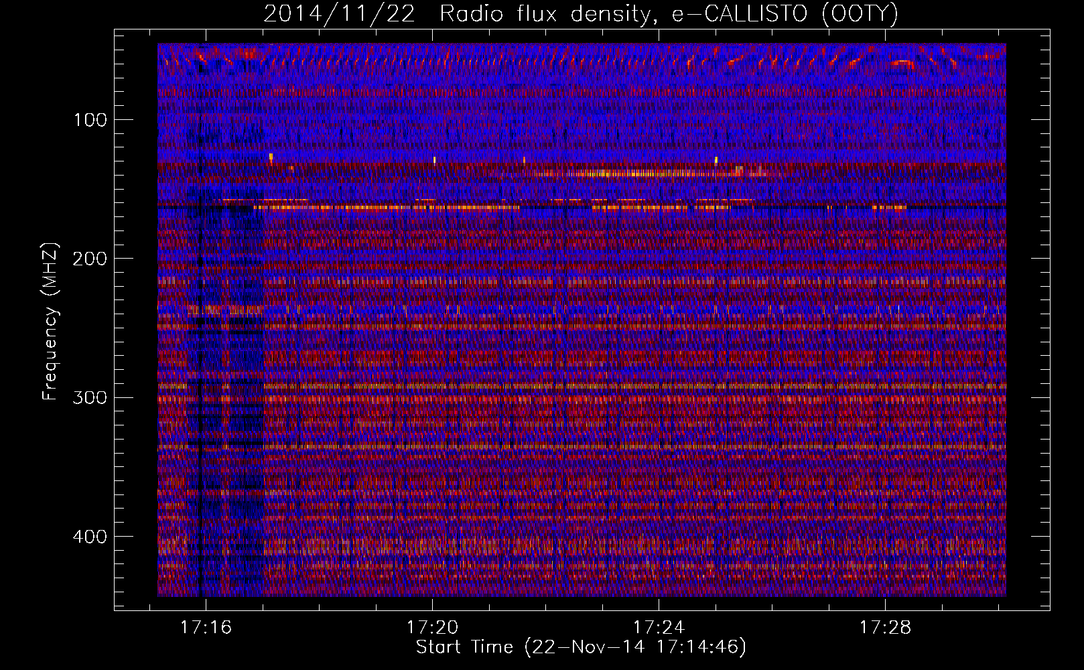
Task: Click the 17:20 time tick label
Action: [x=433, y=627]
